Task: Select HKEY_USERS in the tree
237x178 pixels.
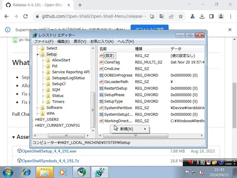Action: pyautogui.click(x=47, y=120)
